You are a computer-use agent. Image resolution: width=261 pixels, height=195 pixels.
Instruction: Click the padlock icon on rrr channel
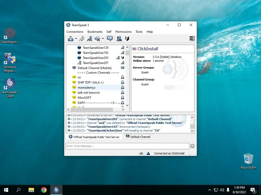[x=123, y=77]
